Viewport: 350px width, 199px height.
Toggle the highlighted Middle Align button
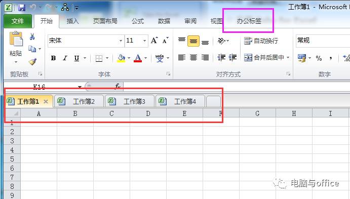coord(193,41)
